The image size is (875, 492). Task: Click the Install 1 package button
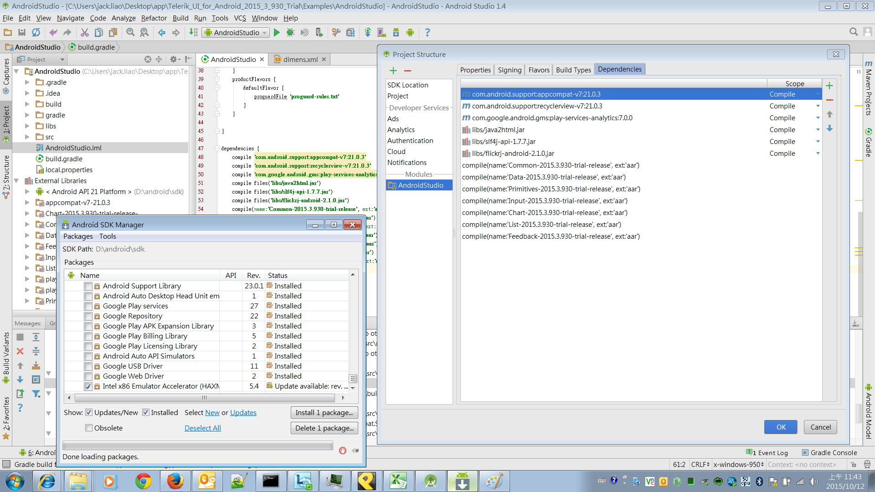(324, 412)
